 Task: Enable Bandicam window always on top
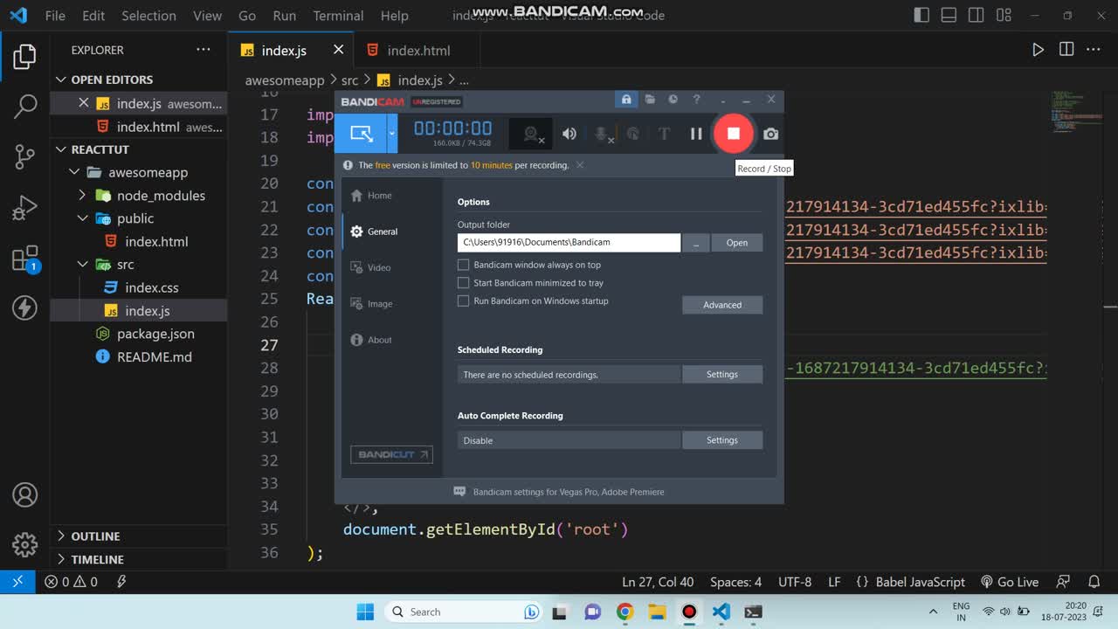(x=464, y=265)
